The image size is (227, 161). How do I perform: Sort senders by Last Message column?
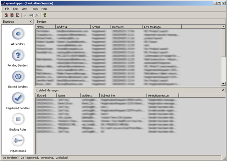pyautogui.click(x=162, y=27)
